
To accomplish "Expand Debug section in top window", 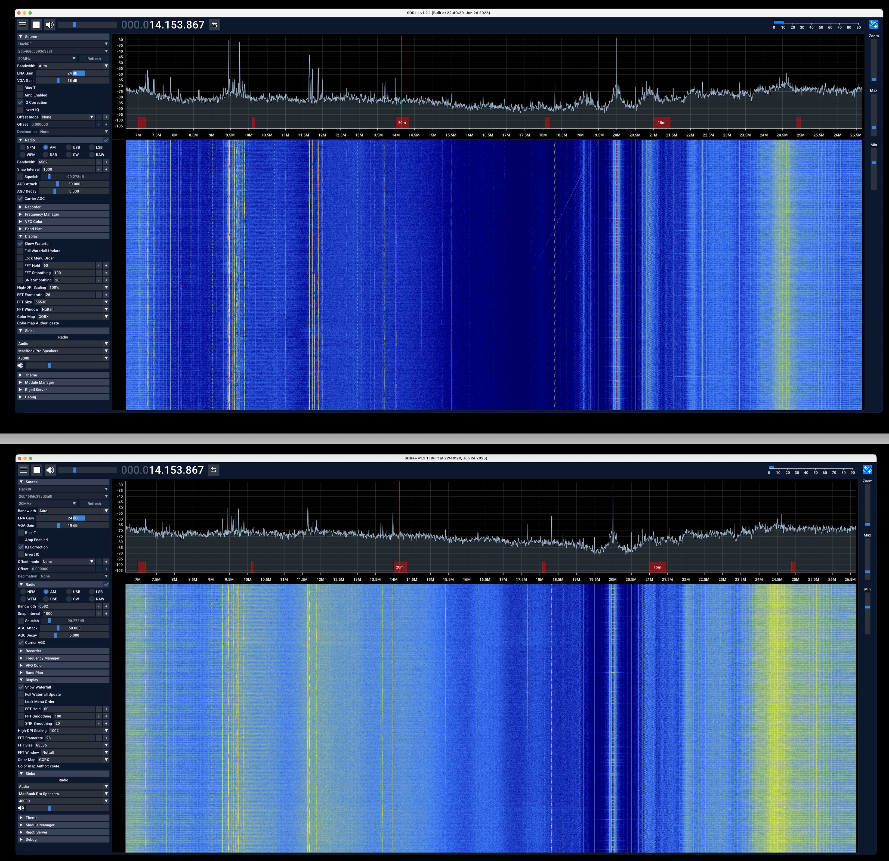I will pyautogui.click(x=63, y=397).
